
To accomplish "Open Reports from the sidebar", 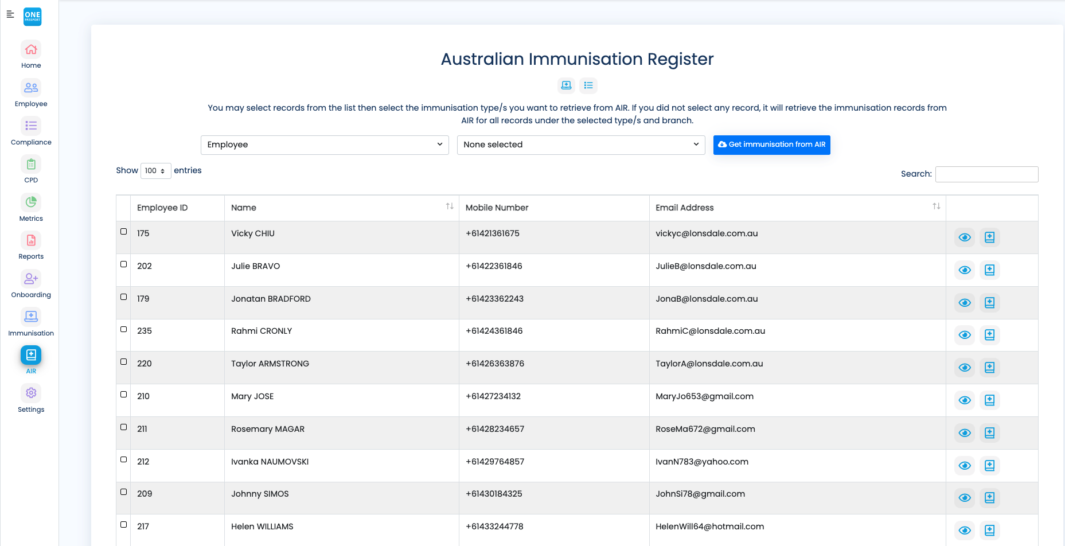I will click(x=31, y=246).
